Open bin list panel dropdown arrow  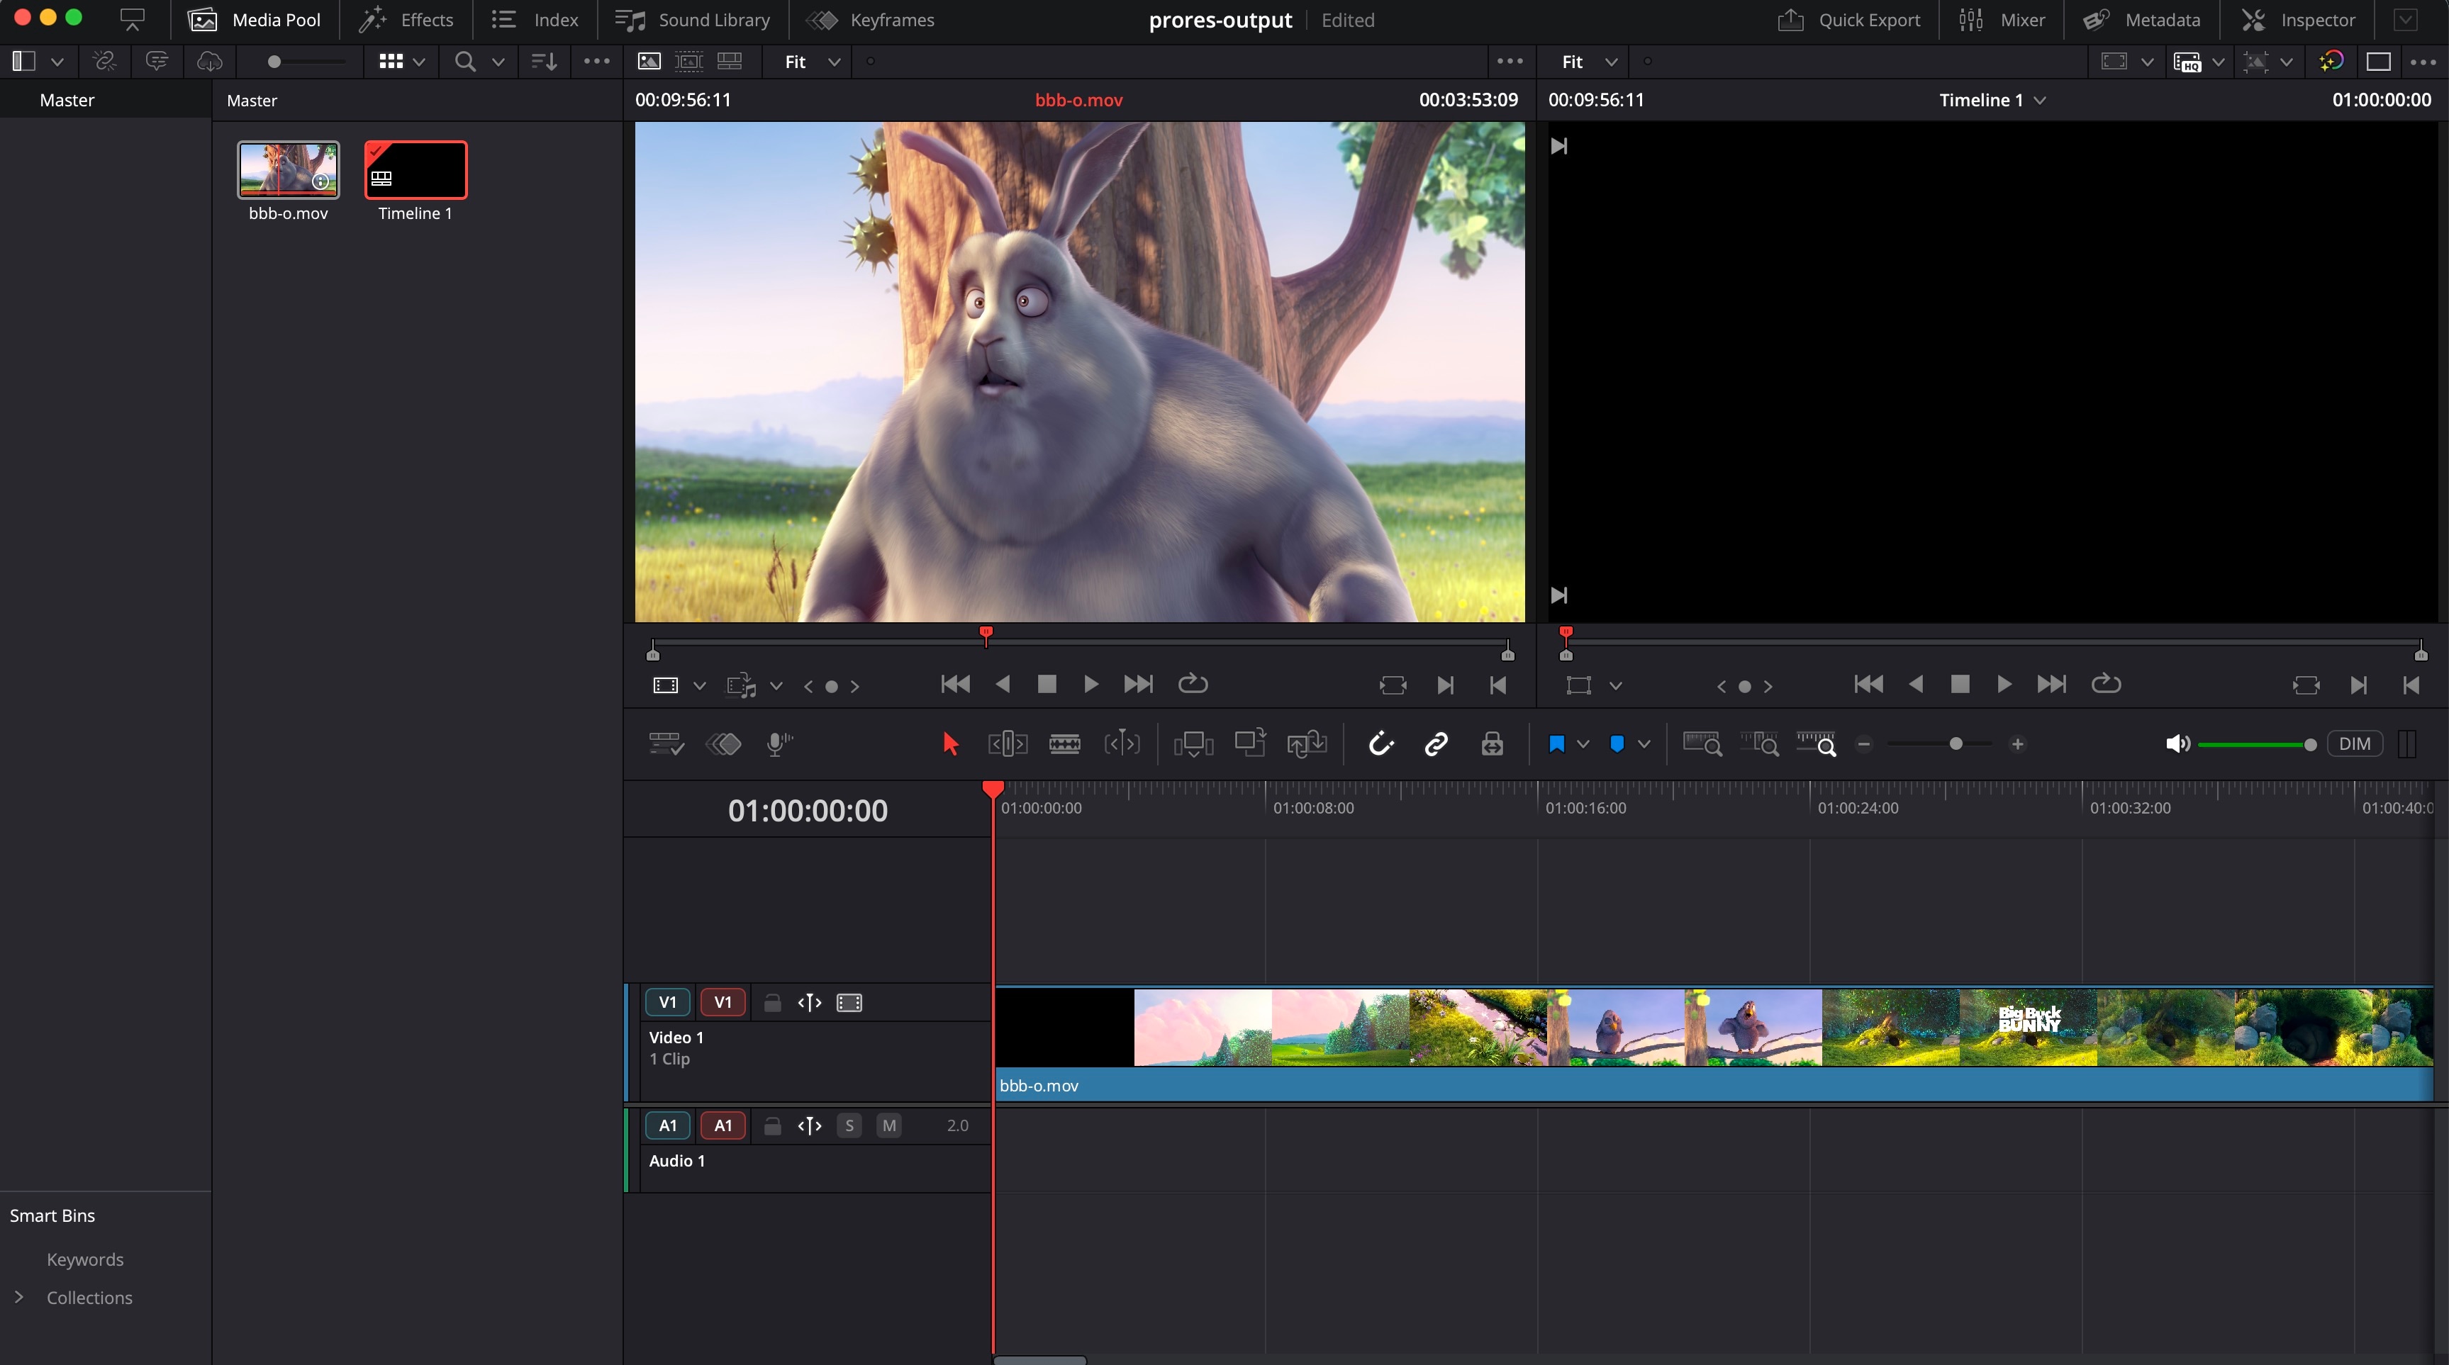pyautogui.click(x=57, y=62)
